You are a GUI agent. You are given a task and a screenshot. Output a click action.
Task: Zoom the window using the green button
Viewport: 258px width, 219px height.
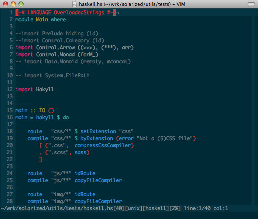coord(20,4)
